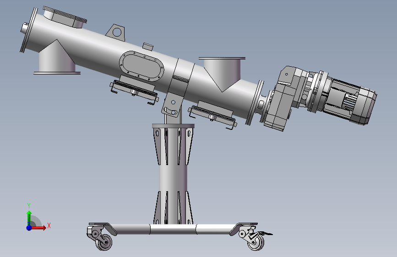Viewport: 397px width, 257px height.
Task: Select the small rectangular block atop the tube
Action: [148, 46]
